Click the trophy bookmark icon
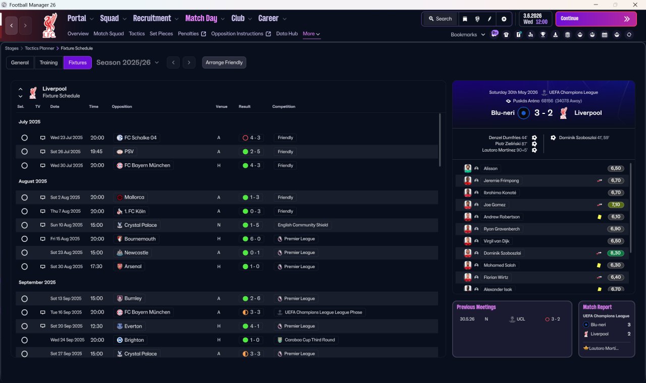This screenshot has height=383, width=646. pos(543,35)
